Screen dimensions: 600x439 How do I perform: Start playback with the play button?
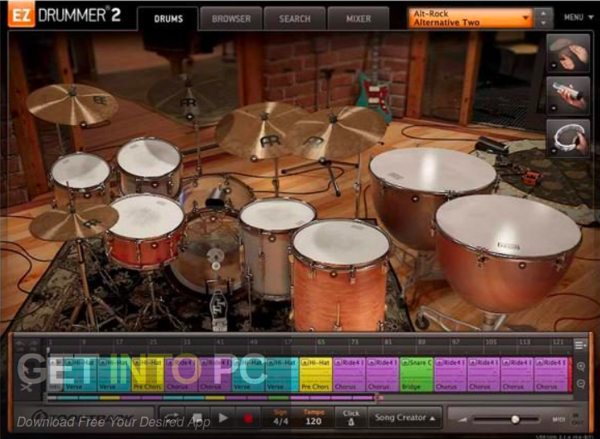(x=222, y=417)
